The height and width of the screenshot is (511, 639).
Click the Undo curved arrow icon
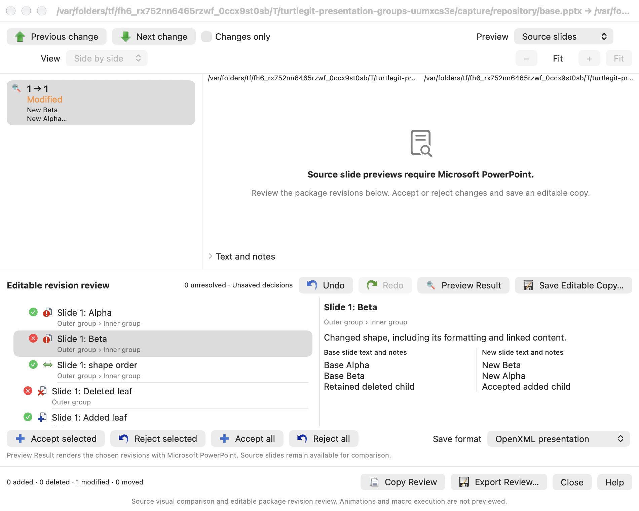click(312, 285)
